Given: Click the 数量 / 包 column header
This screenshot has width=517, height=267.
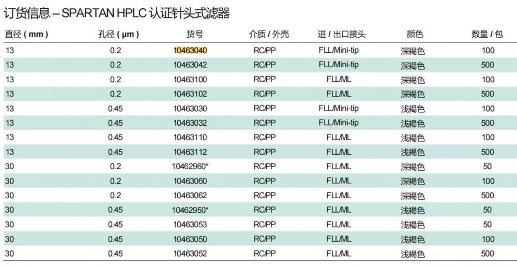Looking at the screenshot, I should [x=487, y=35].
